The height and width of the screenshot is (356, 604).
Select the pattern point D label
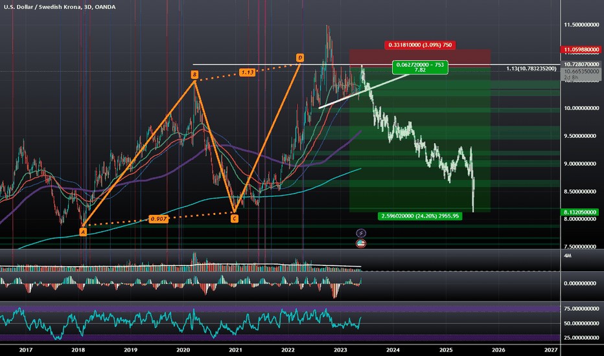coord(299,58)
